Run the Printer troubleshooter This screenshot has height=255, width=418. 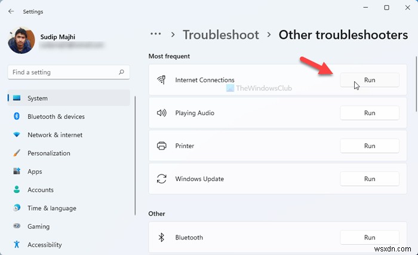370,146
